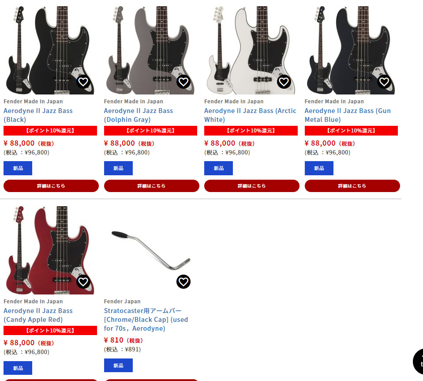Open the Aerodyne II Jazz Bass (Gun Metal Blue) link
The width and height of the screenshot is (423, 381).
(x=348, y=115)
